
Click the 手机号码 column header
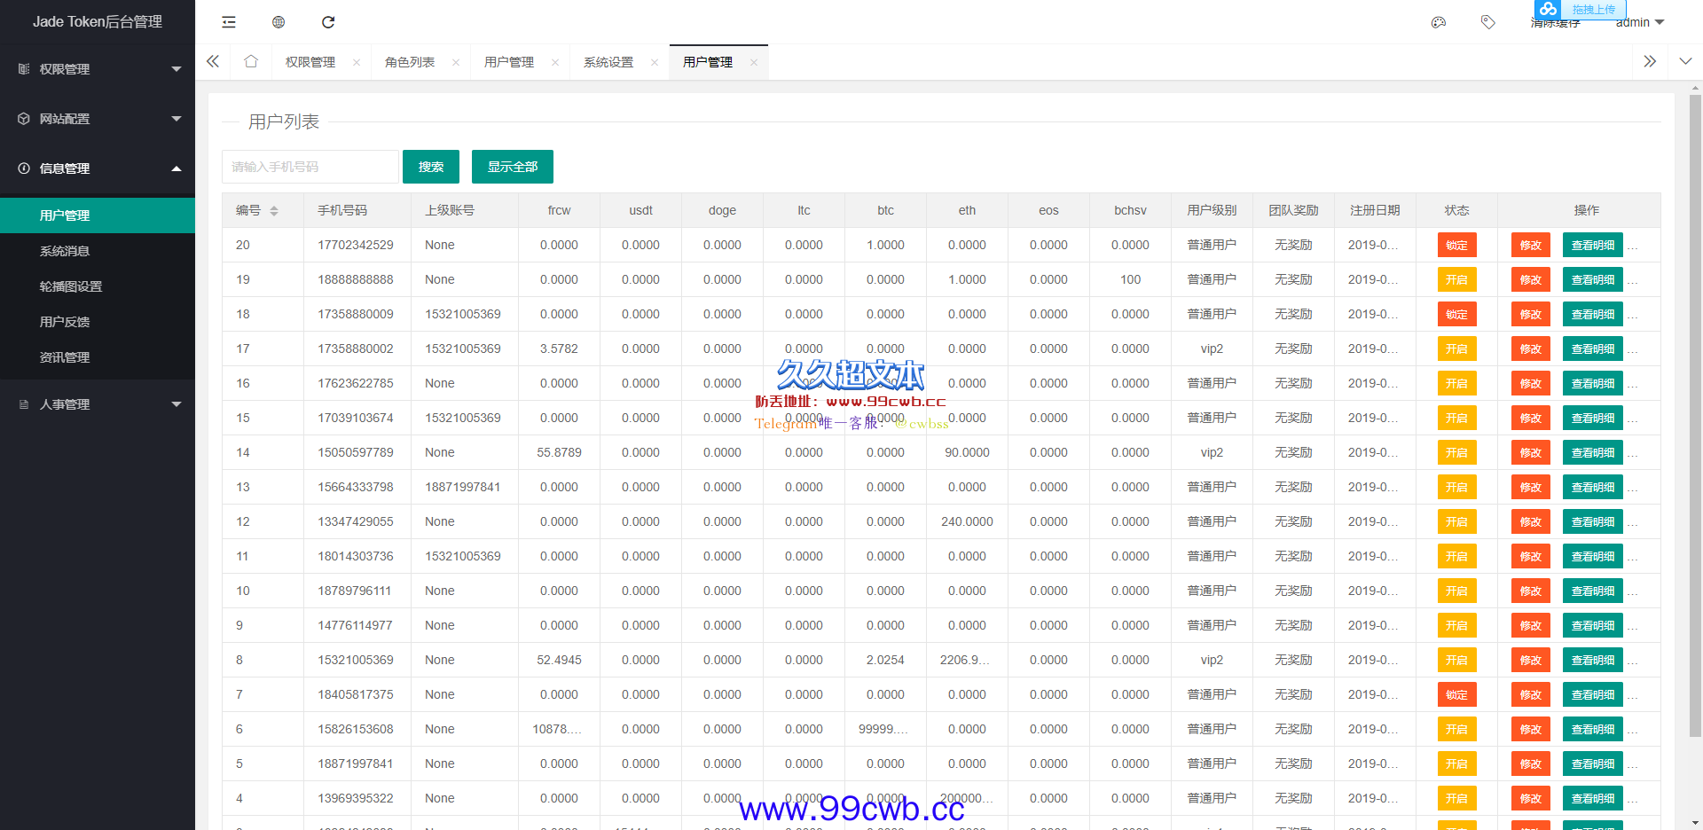(x=342, y=211)
